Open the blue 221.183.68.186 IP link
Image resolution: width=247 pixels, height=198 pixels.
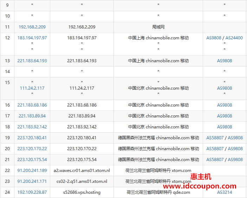click(32, 105)
